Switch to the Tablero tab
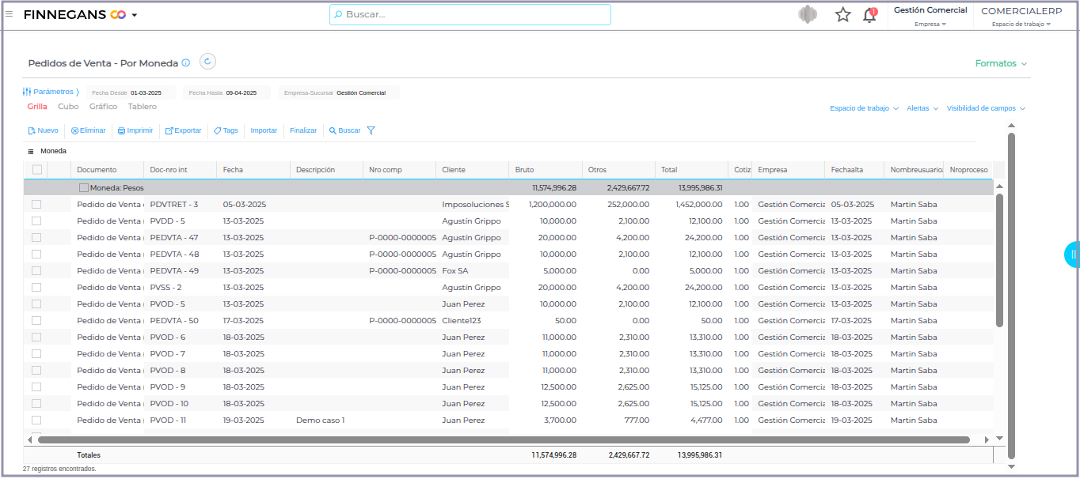This screenshot has width=1080, height=479. (x=143, y=107)
